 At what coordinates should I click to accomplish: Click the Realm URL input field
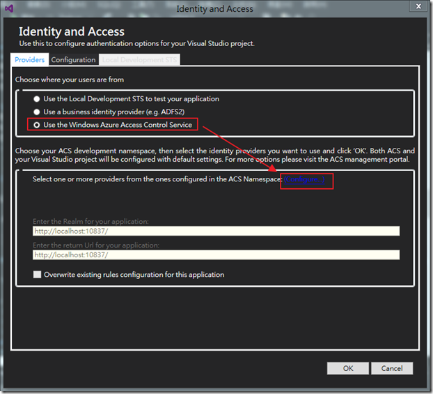[216, 231]
